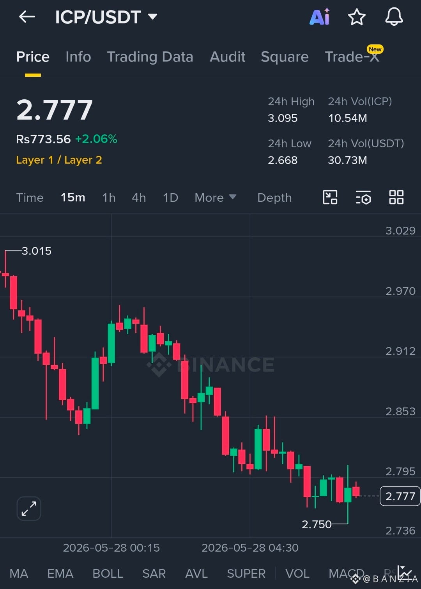Add ICP/USDT to favorites star

point(357,17)
